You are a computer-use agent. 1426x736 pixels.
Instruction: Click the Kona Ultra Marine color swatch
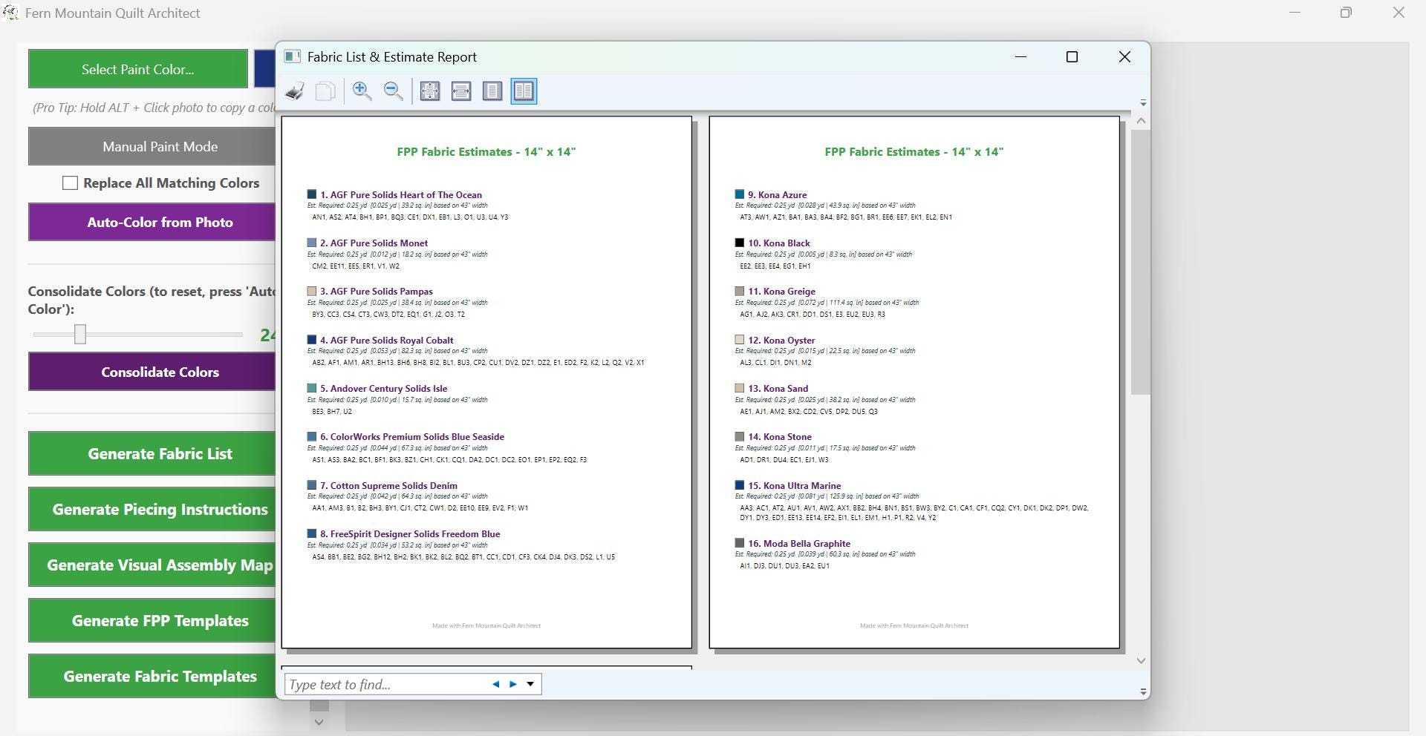(x=740, y=485)
